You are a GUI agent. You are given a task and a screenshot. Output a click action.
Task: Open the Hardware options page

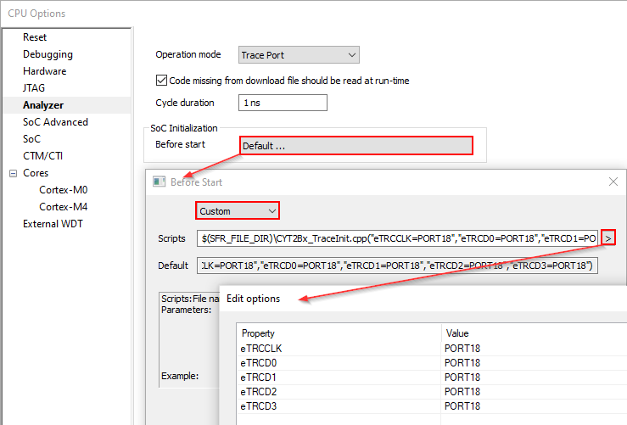pos(44,71)
